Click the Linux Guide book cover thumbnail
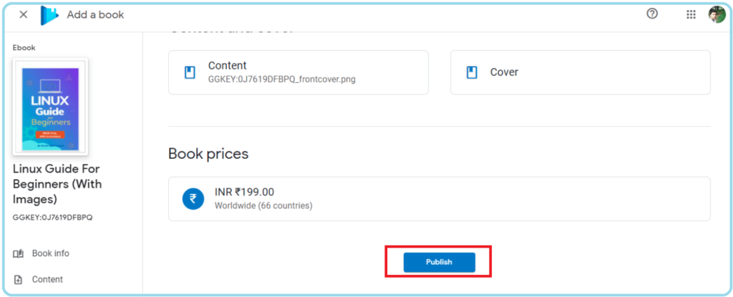This screenshot has height=297, width=733. (50, 107)
